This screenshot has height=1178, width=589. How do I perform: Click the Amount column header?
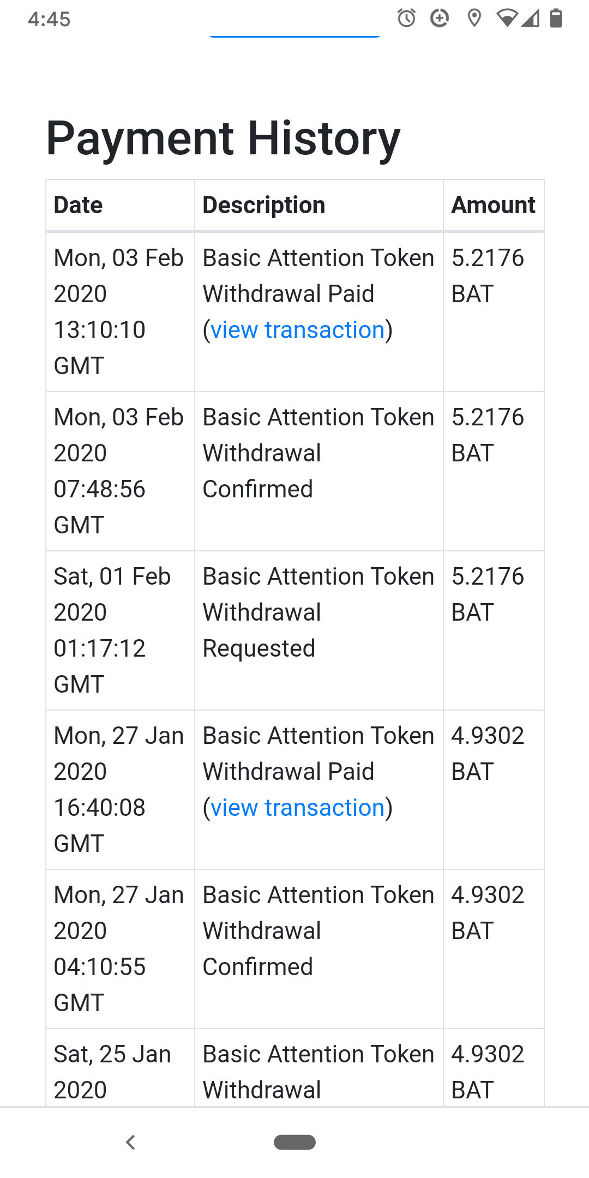pyautogui.click(x=493, y=205)
